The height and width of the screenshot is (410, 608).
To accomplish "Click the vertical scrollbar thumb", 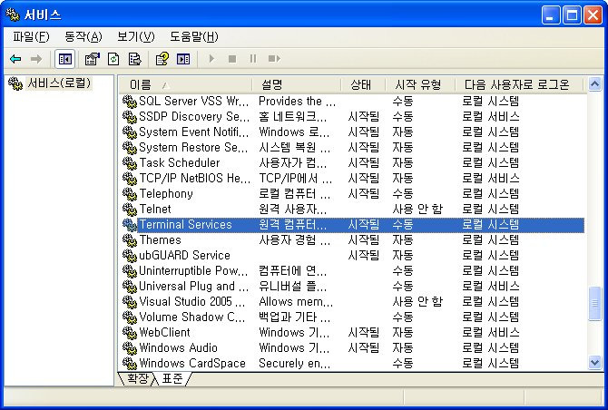I will click(594, 304).
